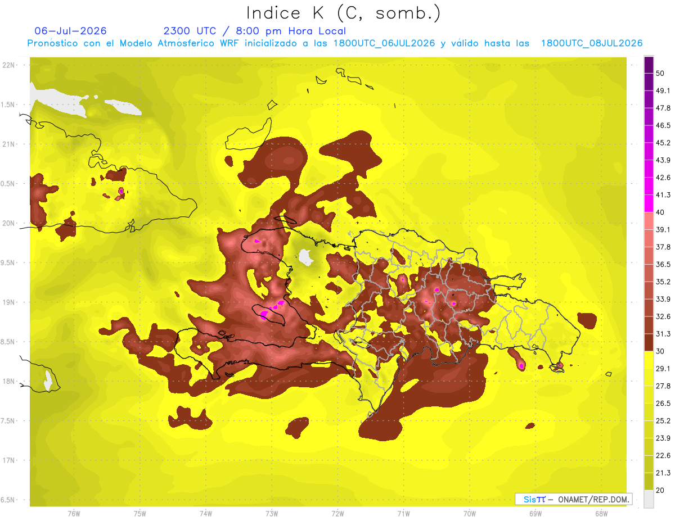Click the "76W" longitude label
675x521 pixels.
(x=74, y=514)
